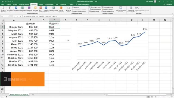Open the Financial functions icon
The image size is (174, 98).
(x=22, y=8)
